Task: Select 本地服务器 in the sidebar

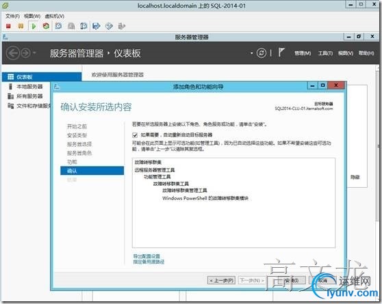Action: (29, 87)
